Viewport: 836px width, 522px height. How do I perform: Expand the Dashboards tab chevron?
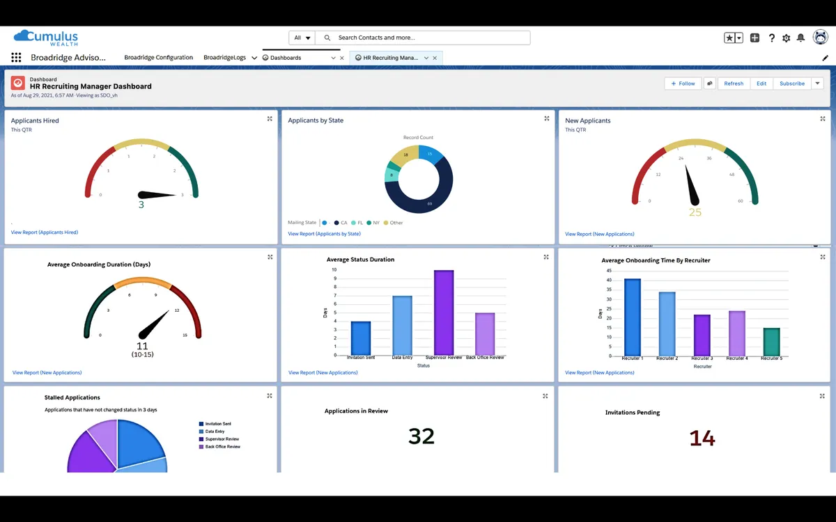pos(333,58)
